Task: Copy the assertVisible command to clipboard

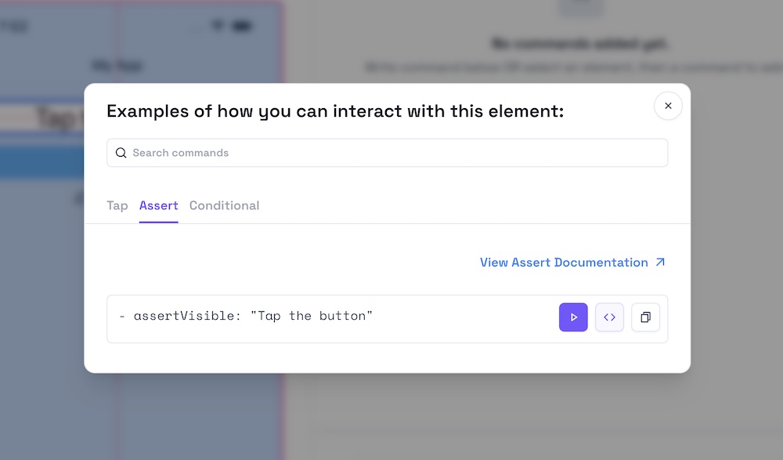Action: (645, 317)
